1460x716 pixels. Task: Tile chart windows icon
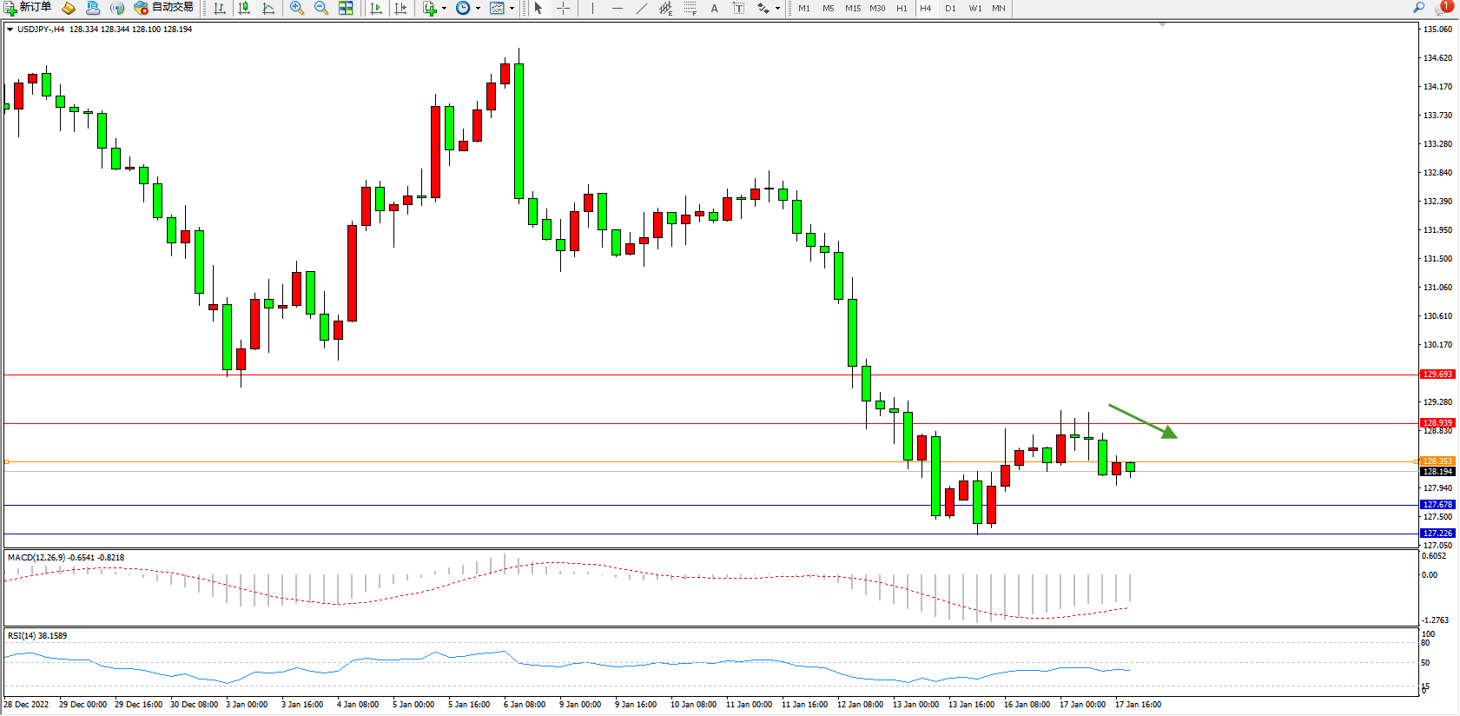[x=346, y=8]
